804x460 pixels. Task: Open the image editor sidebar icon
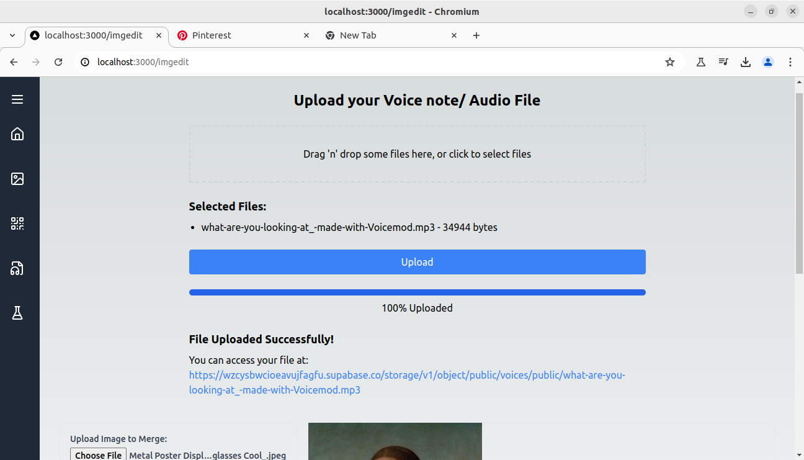[17, 179]
